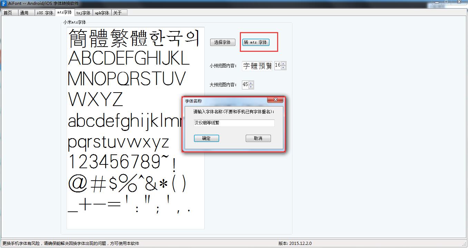
Task: Cancel the font naming dialog with 取消
Action: (x=258, y=138)
